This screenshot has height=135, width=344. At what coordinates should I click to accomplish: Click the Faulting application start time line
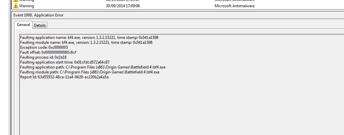pyautogui.click(x=65, y=62)
